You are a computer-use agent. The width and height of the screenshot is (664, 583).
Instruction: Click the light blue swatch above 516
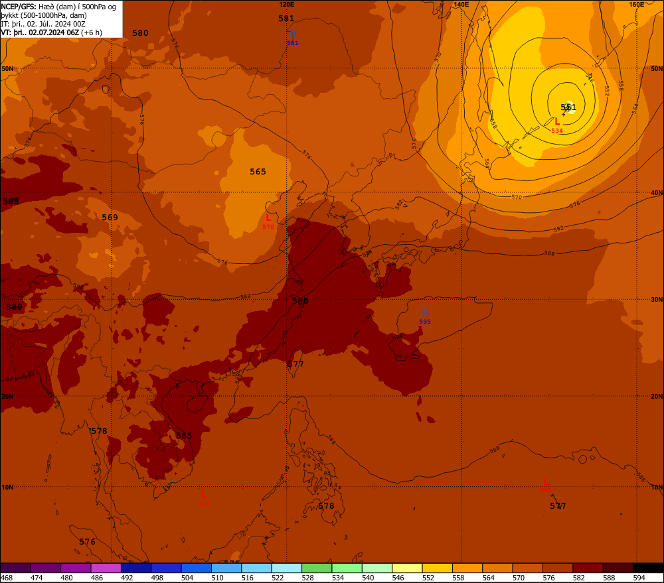(x=256, y=568)
